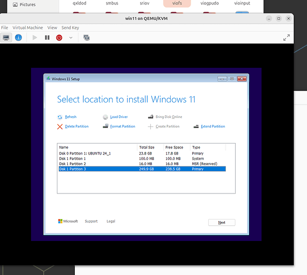
Task: Maximize the Windows 11 Setup dialog
Action: click(232, 79)
